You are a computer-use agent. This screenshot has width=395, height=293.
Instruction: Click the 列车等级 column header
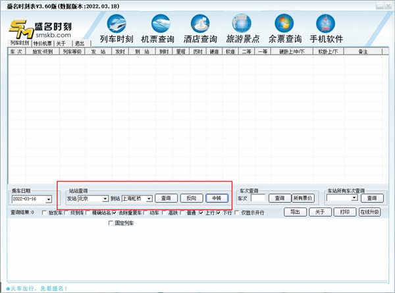click(72, 51)
